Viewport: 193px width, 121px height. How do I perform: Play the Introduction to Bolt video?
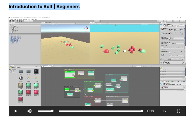[x=16, y=111]
